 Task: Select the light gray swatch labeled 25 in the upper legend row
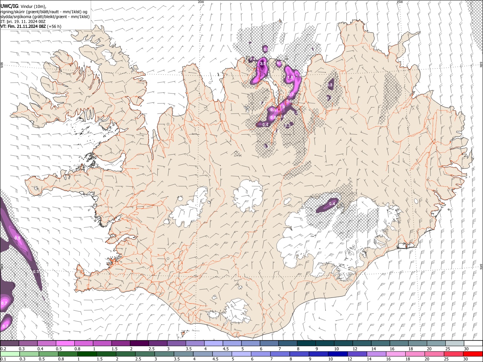pyautogui.click(x=455, y=344)
